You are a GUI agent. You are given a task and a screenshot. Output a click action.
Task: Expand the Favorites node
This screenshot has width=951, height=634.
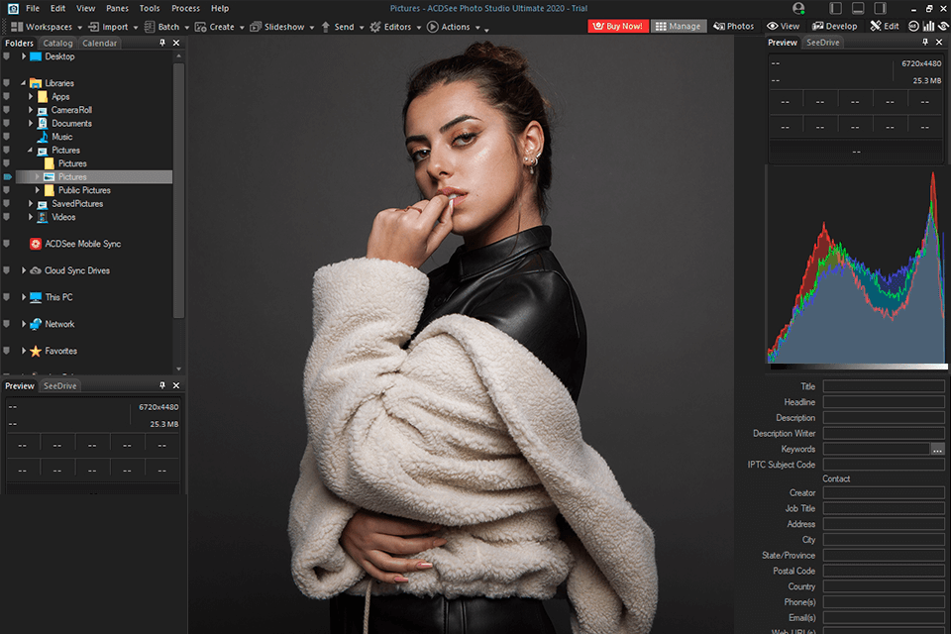[x=24, y=351]
